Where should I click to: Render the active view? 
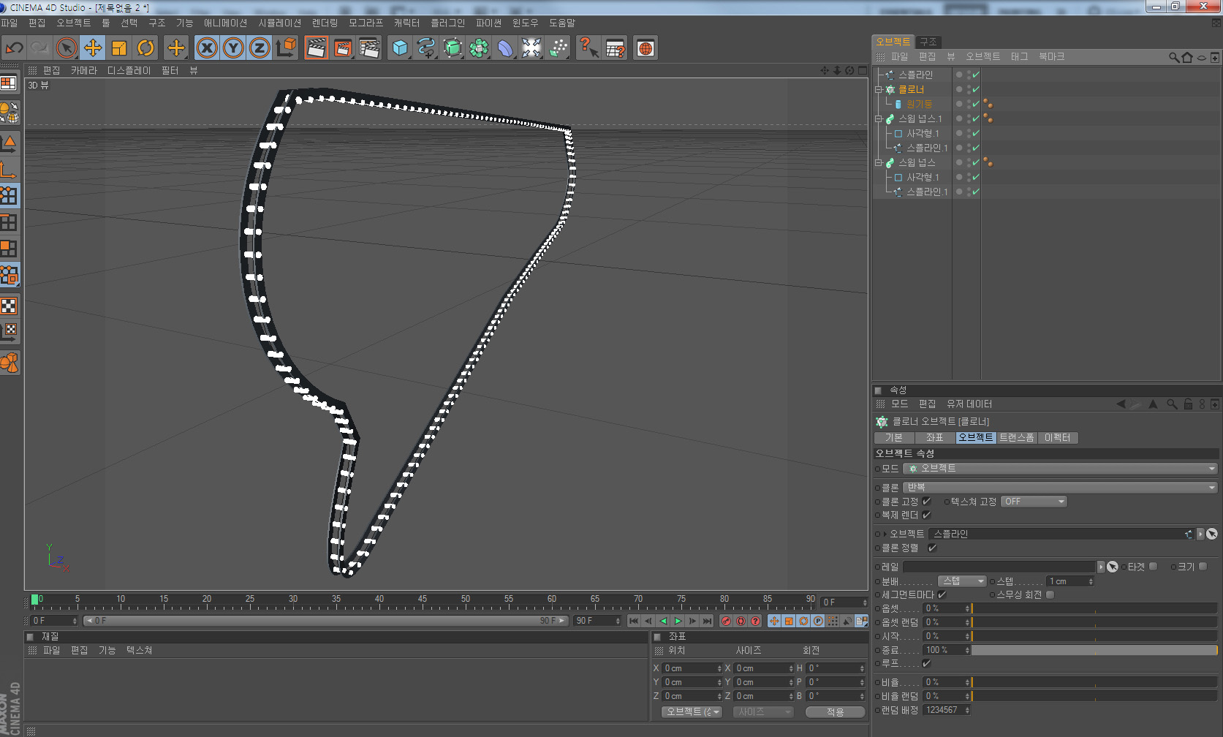click(x=317, y=48)
